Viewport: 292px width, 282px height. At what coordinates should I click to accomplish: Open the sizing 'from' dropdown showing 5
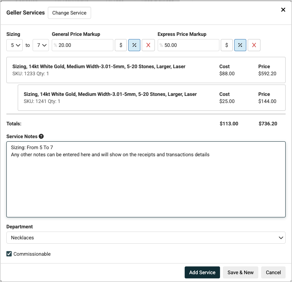[x=15, y=45]
